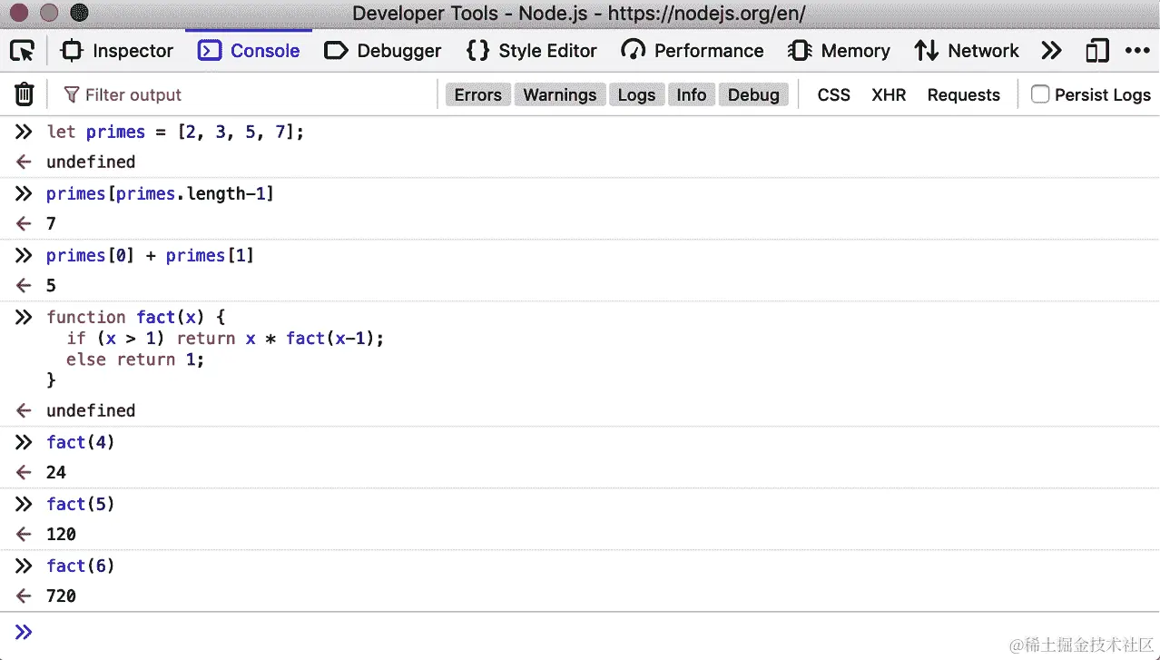Click the result value 120
Image resolution: width=1160 pixels, height=660 pixels.
(61, 534)
